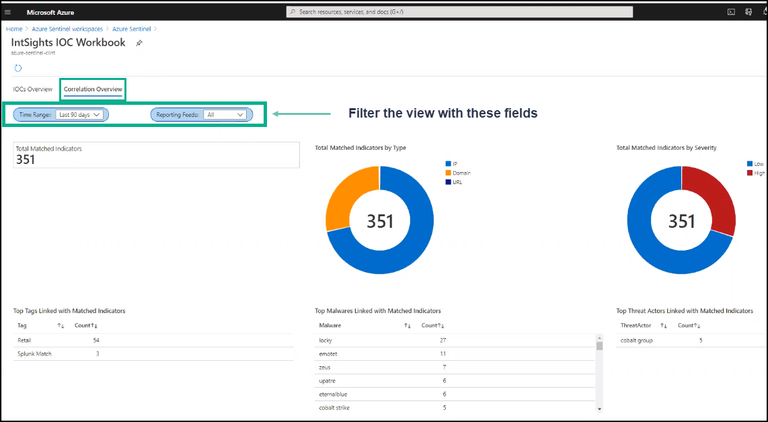Click the orange Domain legend swatch

pos(448,173)
